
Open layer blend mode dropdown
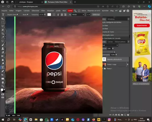(x=110, y=45)
